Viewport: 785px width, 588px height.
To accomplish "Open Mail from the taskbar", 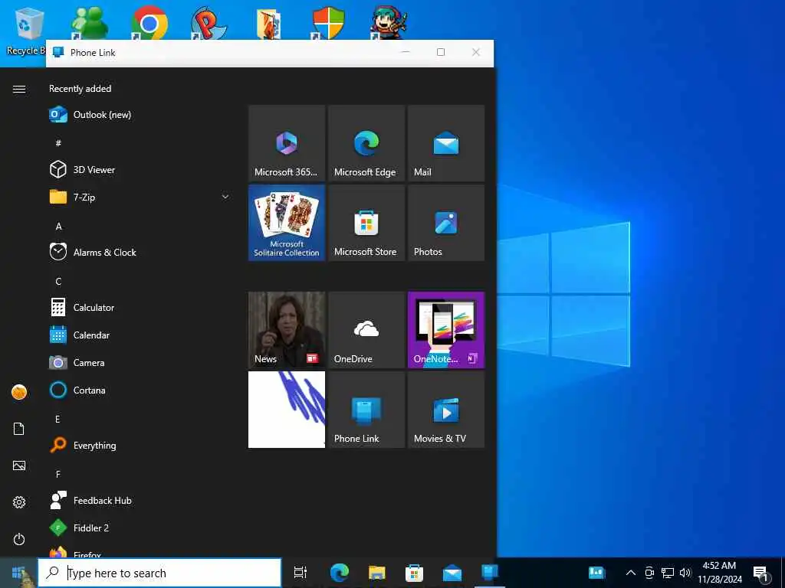I will coord(452,573).
